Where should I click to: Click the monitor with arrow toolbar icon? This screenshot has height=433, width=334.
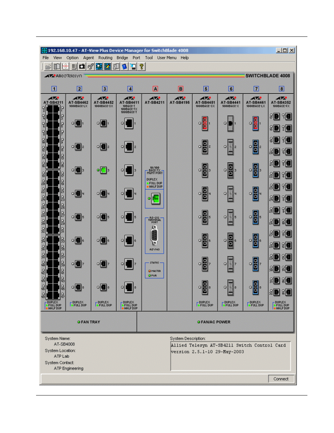pyautogui.click(x=133, y=66)
